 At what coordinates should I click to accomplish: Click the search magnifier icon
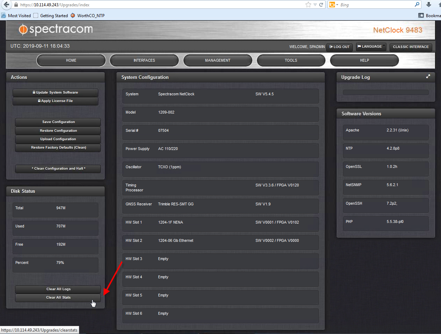coord(417,5)
